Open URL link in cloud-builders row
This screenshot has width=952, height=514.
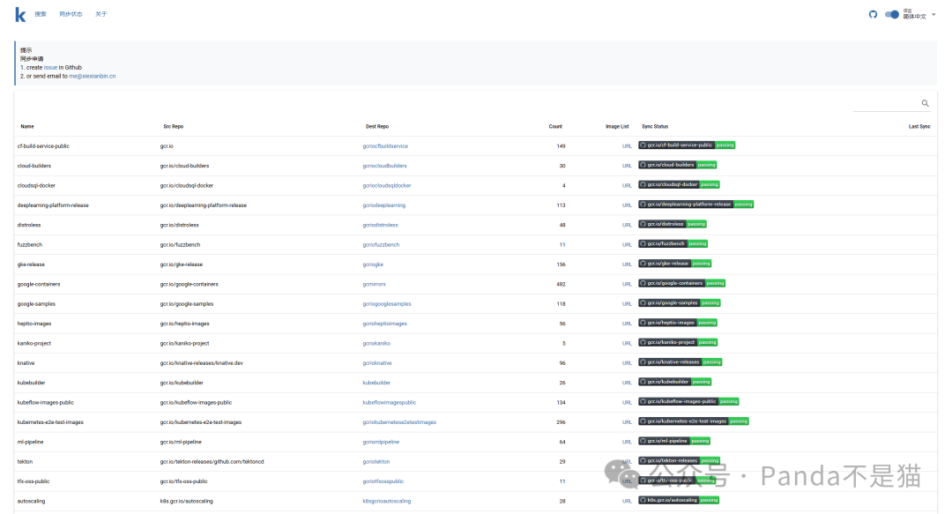[627, 166]
